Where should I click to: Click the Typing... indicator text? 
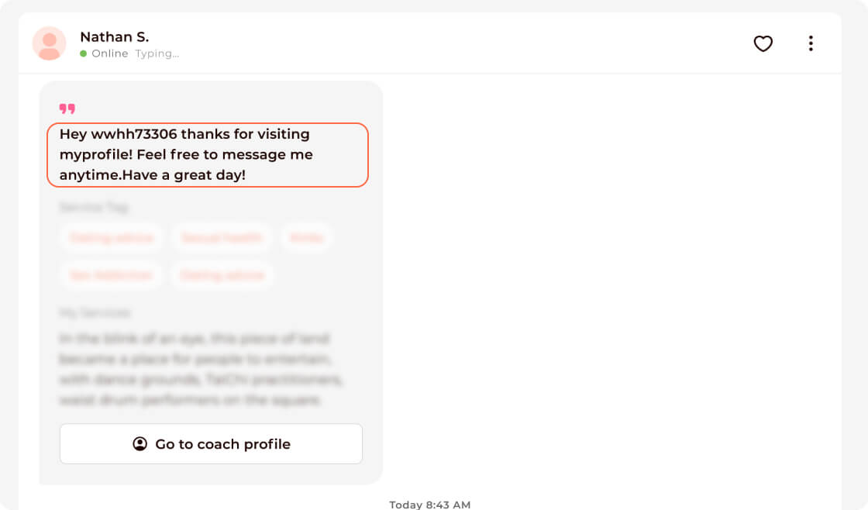[x=157, y=53]
